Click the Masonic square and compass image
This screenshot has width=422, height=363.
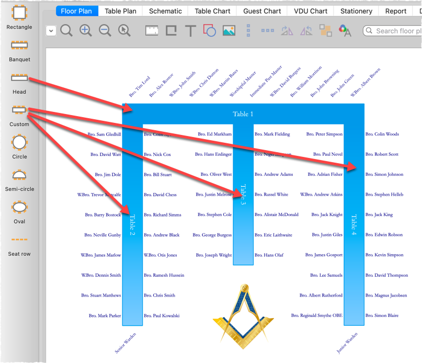pos(243,313)
